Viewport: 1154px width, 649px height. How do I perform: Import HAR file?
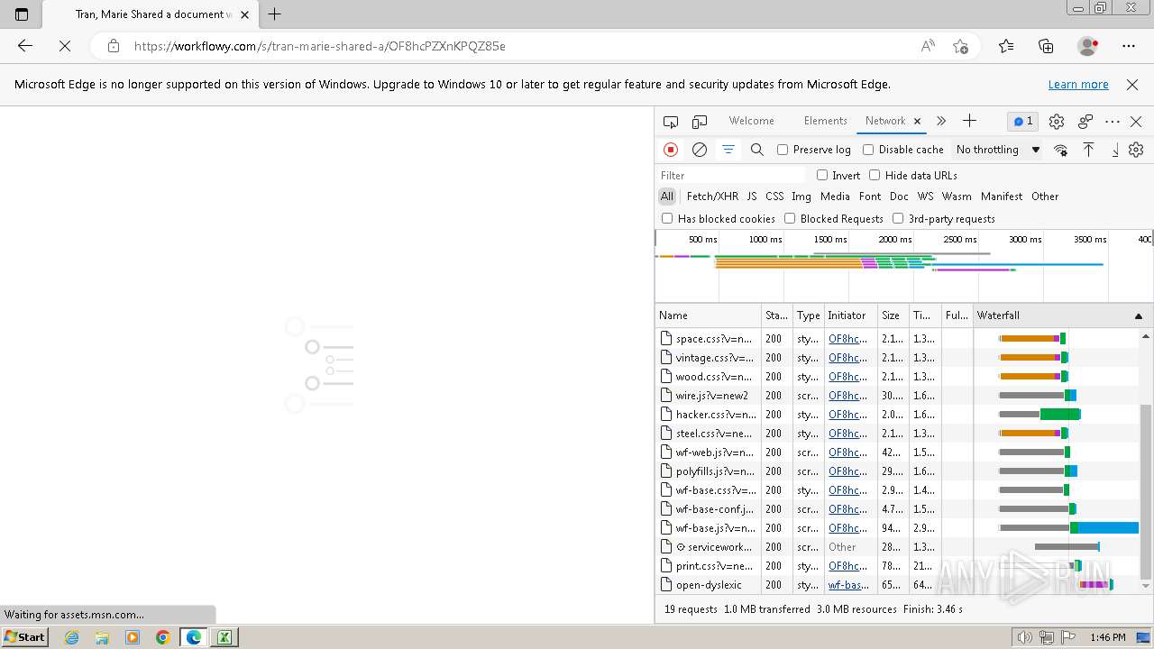(x=1088, y=150)
